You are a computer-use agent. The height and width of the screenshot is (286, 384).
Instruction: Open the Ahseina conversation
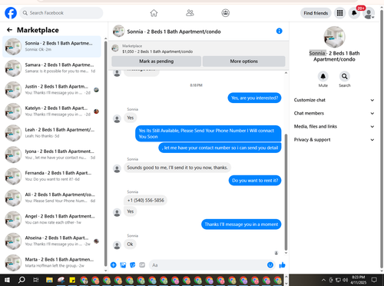(51, 241)
